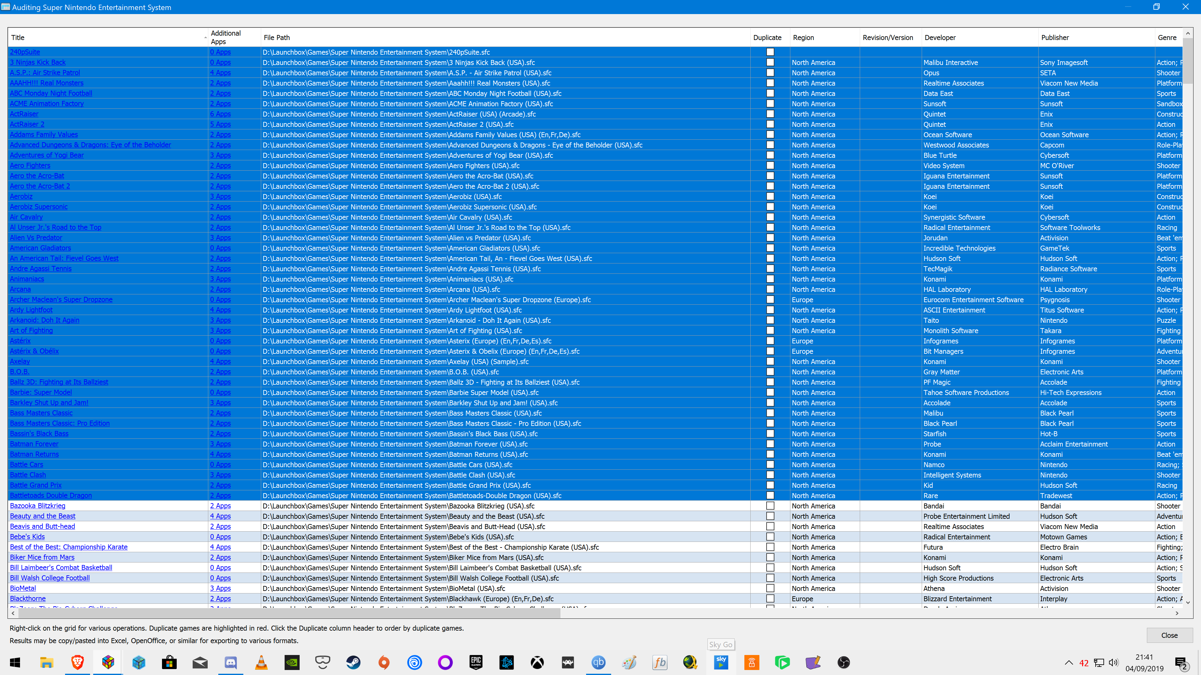Open the ActRaiser title link
The height and width of the screenshot is (675, 1201).
(24, 114)
